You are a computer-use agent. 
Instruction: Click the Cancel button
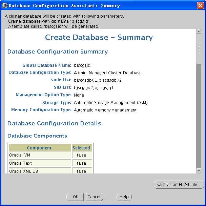click(x=95, y=197)
